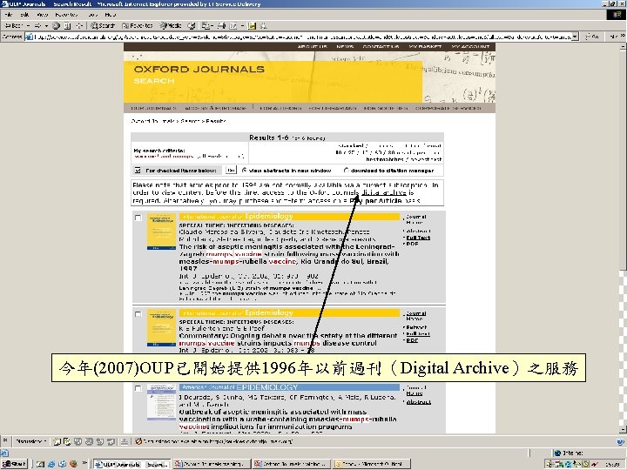The image size is (627, 470).
Task: Open Abstract link of the first result
Action: pos(418,231)
